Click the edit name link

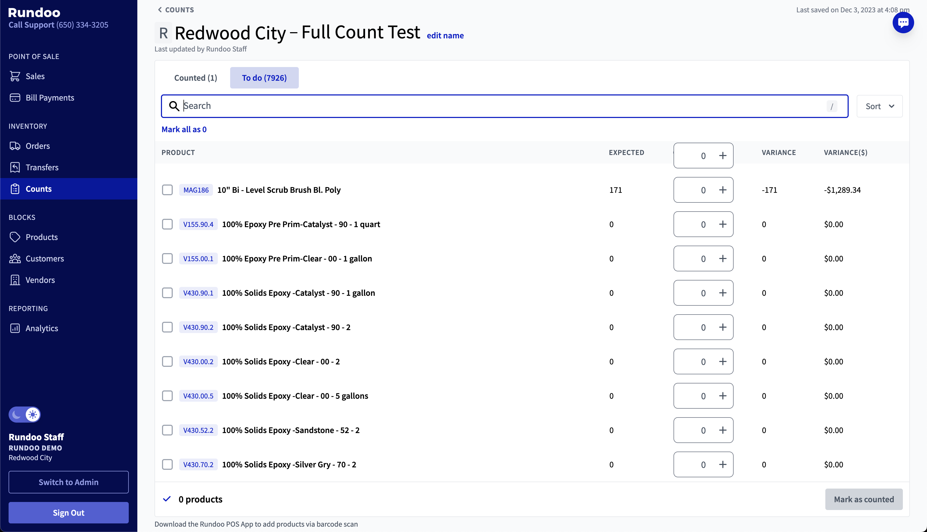[445, 35]
